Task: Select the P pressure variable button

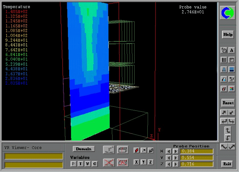Action: [x=73, y=164]
